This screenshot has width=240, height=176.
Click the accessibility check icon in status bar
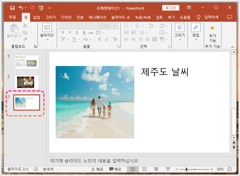click(36, 169)
